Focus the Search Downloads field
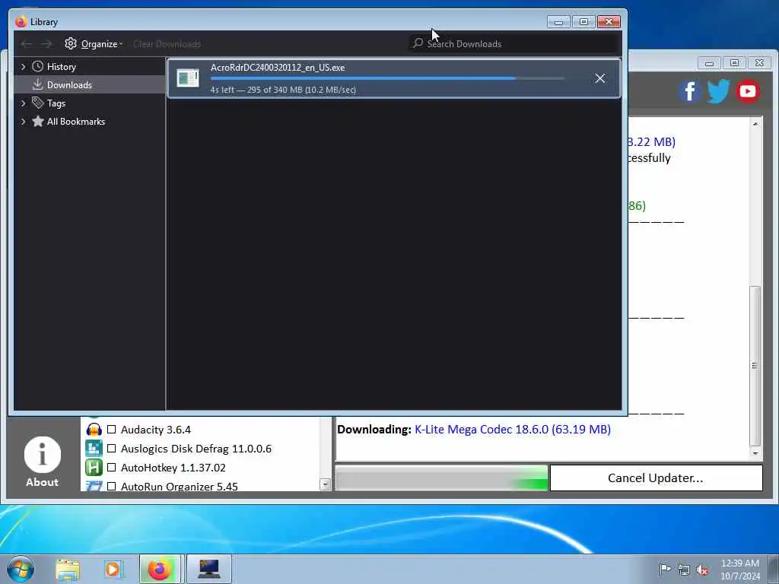779x584 pixels. tap(515, 43)
